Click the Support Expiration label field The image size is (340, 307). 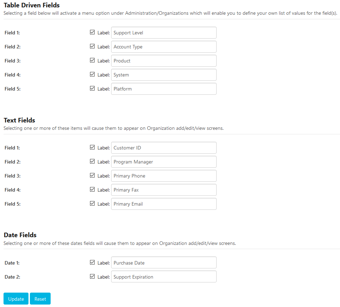click(x=163, y=277)
